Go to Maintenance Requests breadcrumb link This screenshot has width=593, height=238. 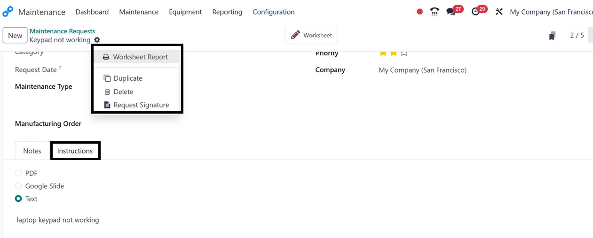point(62,31)
